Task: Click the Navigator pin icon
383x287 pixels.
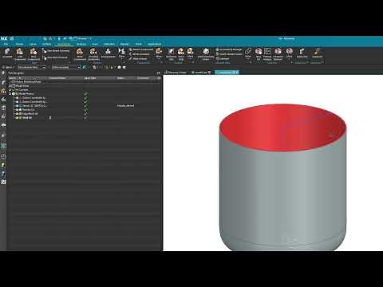Action: (x=158, y=73)
